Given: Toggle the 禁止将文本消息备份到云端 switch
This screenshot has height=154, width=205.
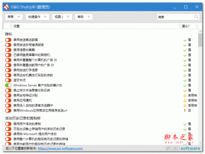Looking at the screenshot, I should pyautogui.click(x=8, y=90).
